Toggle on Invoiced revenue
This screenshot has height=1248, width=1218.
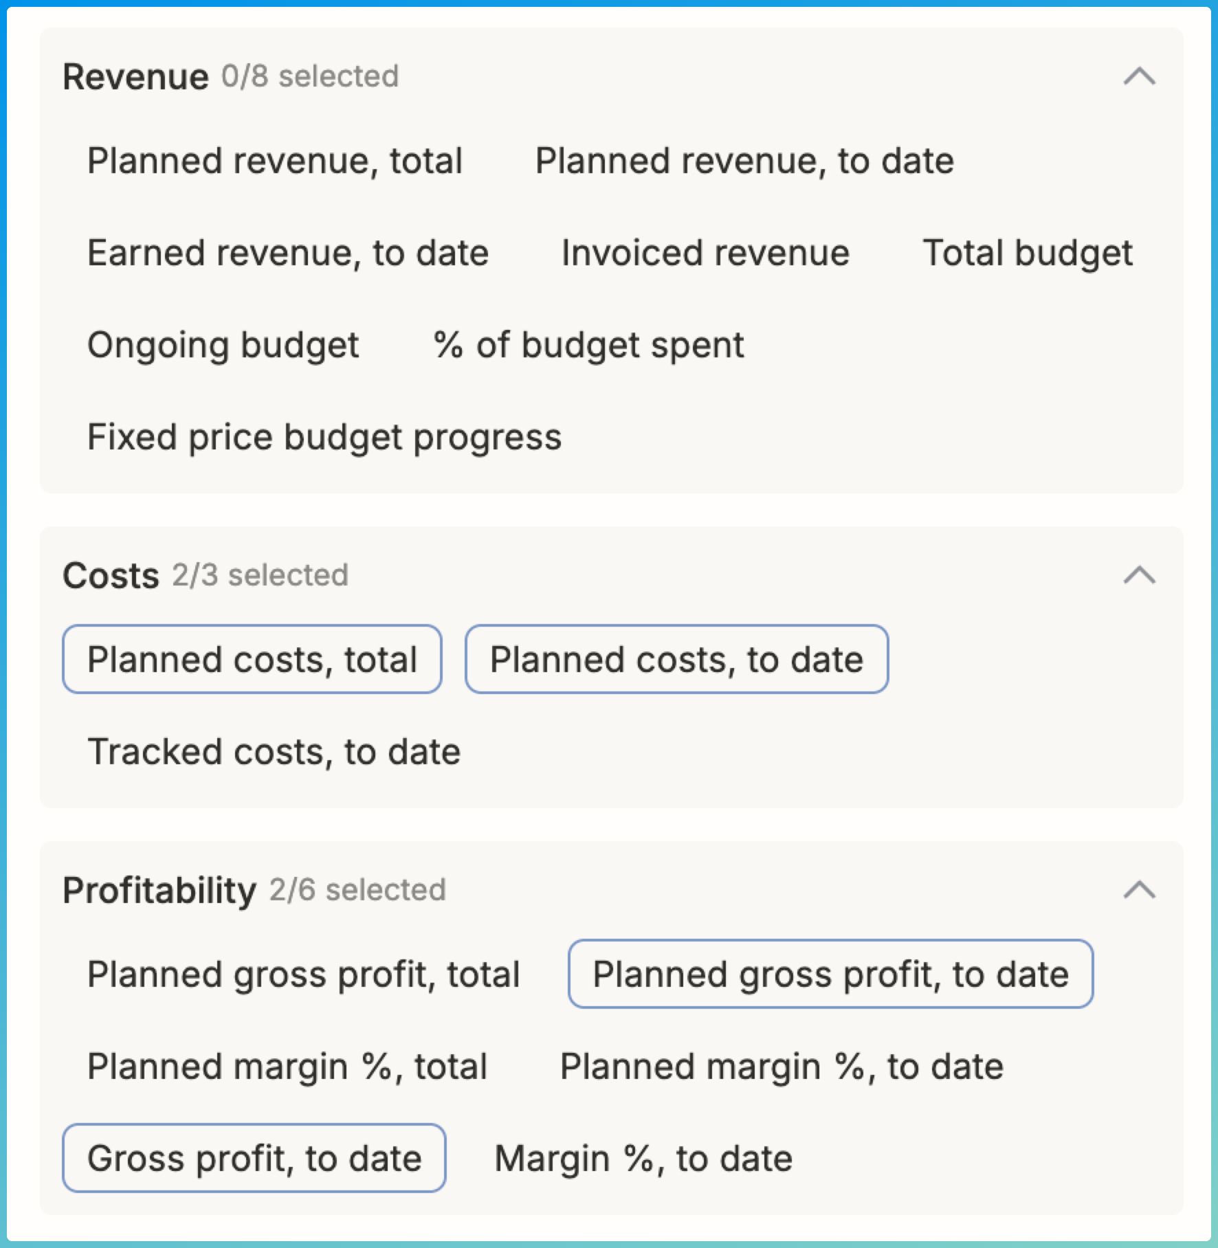705,253
